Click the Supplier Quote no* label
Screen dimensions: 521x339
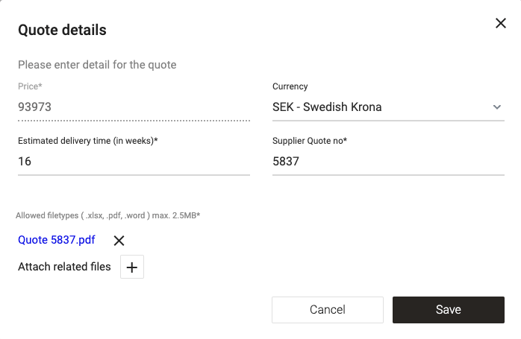[311, 140]
